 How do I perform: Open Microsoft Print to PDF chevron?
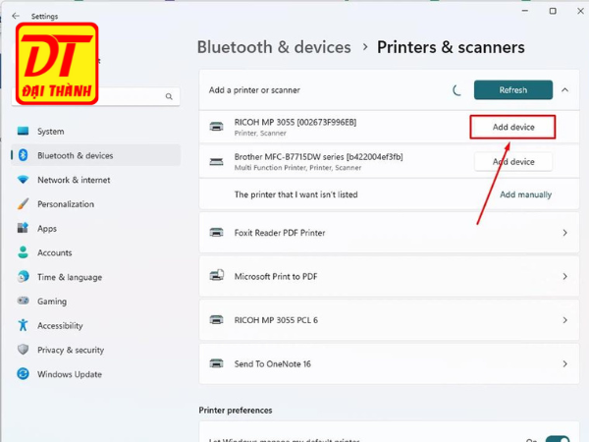point(565,277)
